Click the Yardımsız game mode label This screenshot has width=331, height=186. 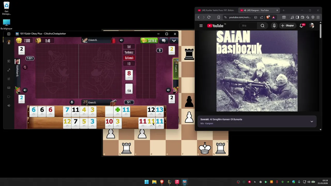click(x=129, y=52)
